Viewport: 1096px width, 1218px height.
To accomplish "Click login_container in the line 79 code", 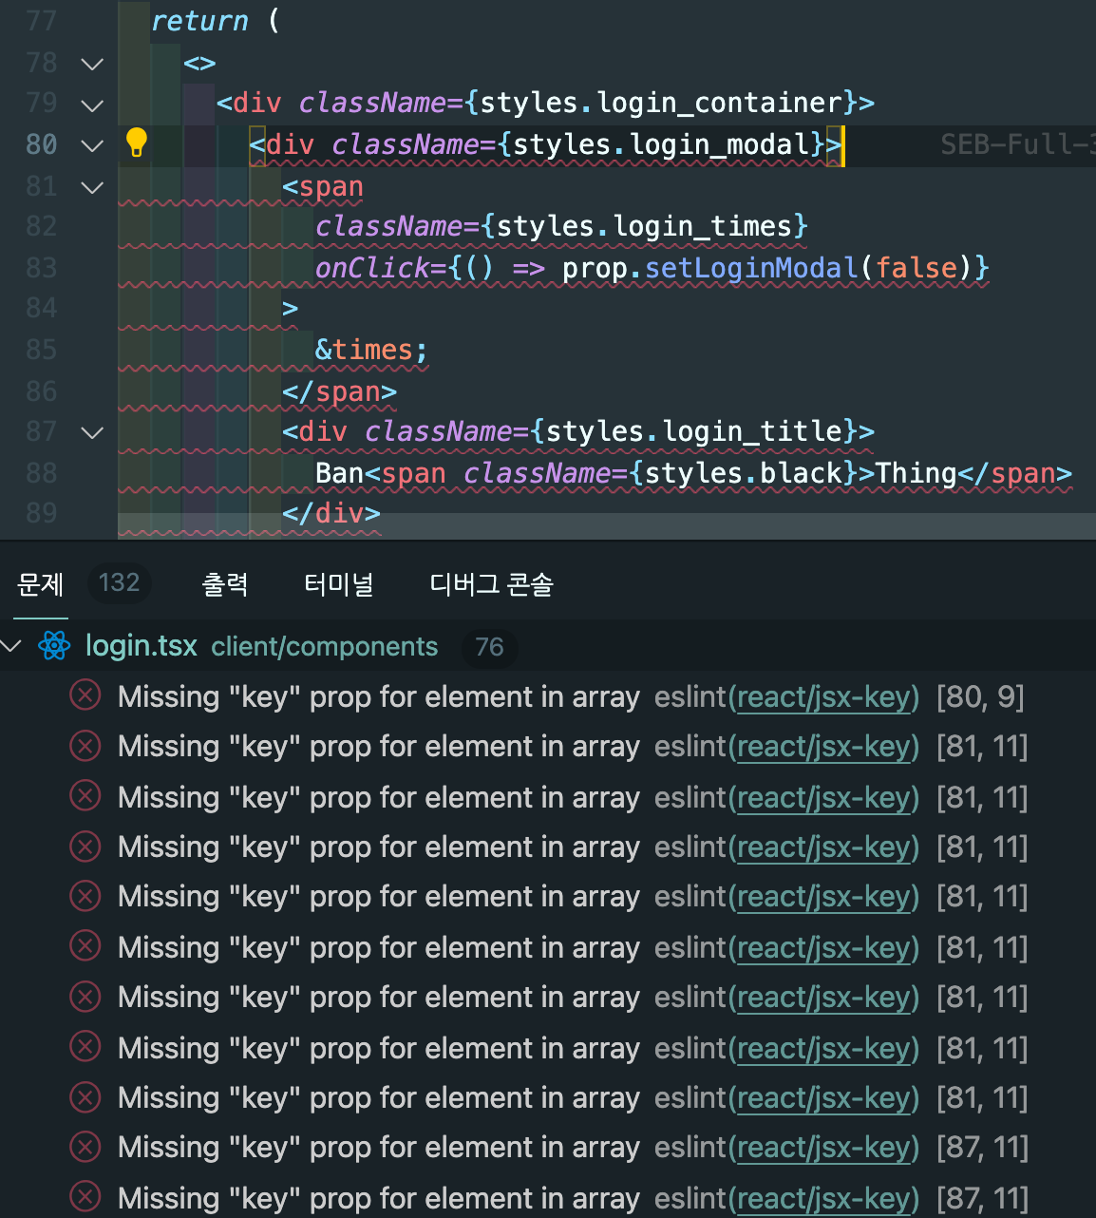I will pos(720,103).
